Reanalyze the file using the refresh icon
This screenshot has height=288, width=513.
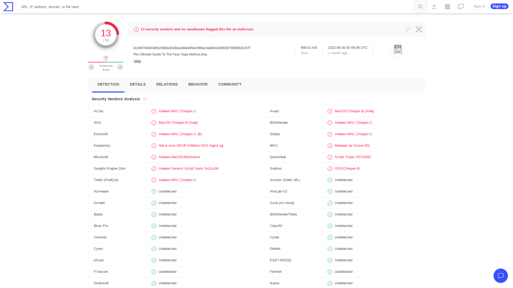(408, 29)
